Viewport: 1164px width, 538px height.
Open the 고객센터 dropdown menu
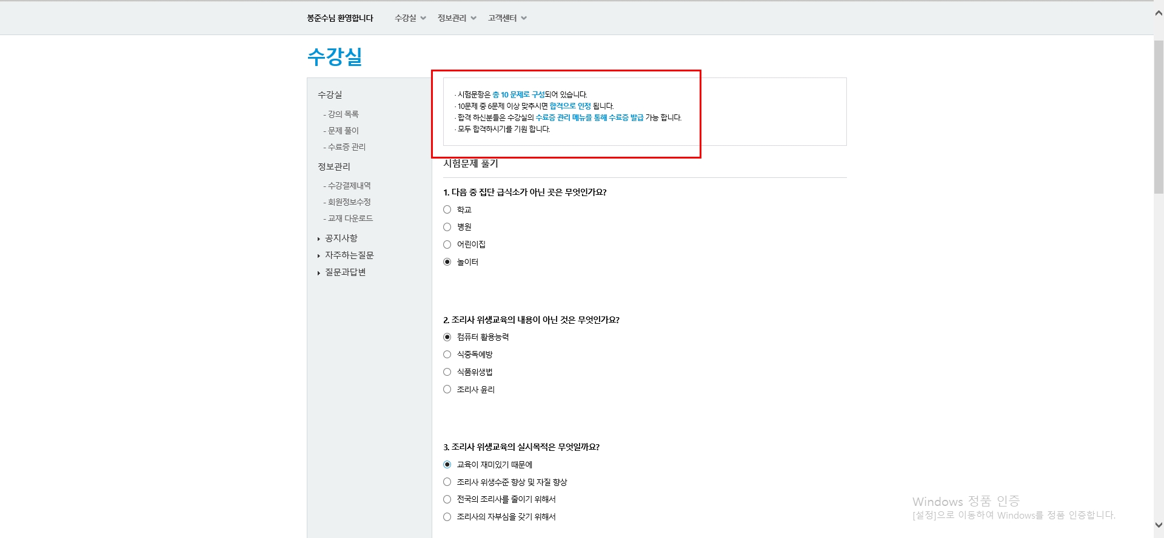tap(507, 18)
